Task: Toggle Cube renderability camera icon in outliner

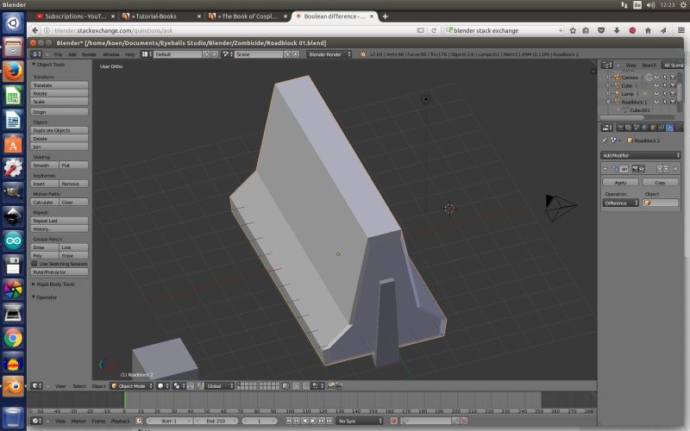Action: click(x=673, y=85)
